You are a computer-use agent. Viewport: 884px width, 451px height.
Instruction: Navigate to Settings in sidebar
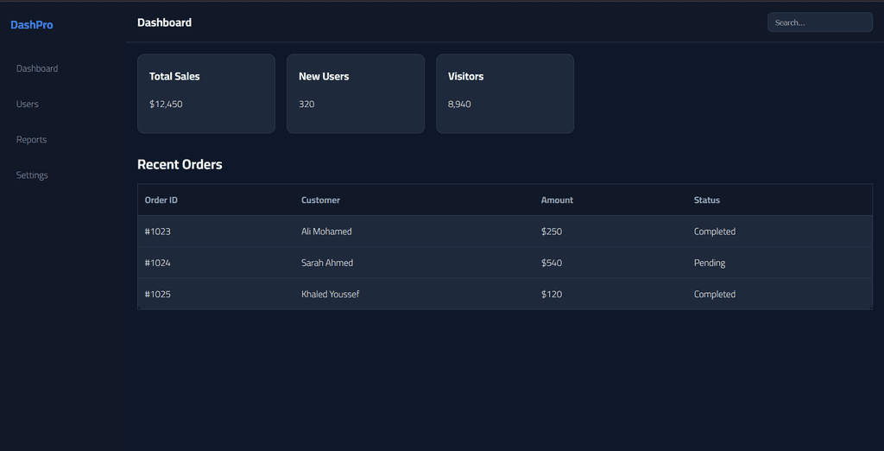point(32,175)
